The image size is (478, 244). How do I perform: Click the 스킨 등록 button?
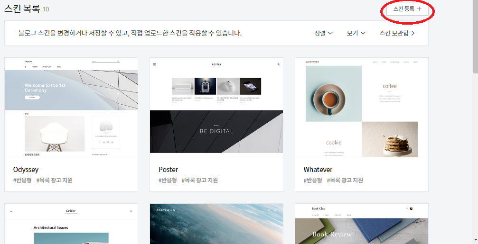pyautogui.click(x=407, y=9)
